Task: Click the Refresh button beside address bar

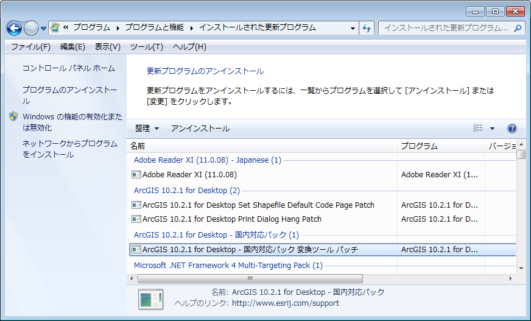Action: [367, 28]
